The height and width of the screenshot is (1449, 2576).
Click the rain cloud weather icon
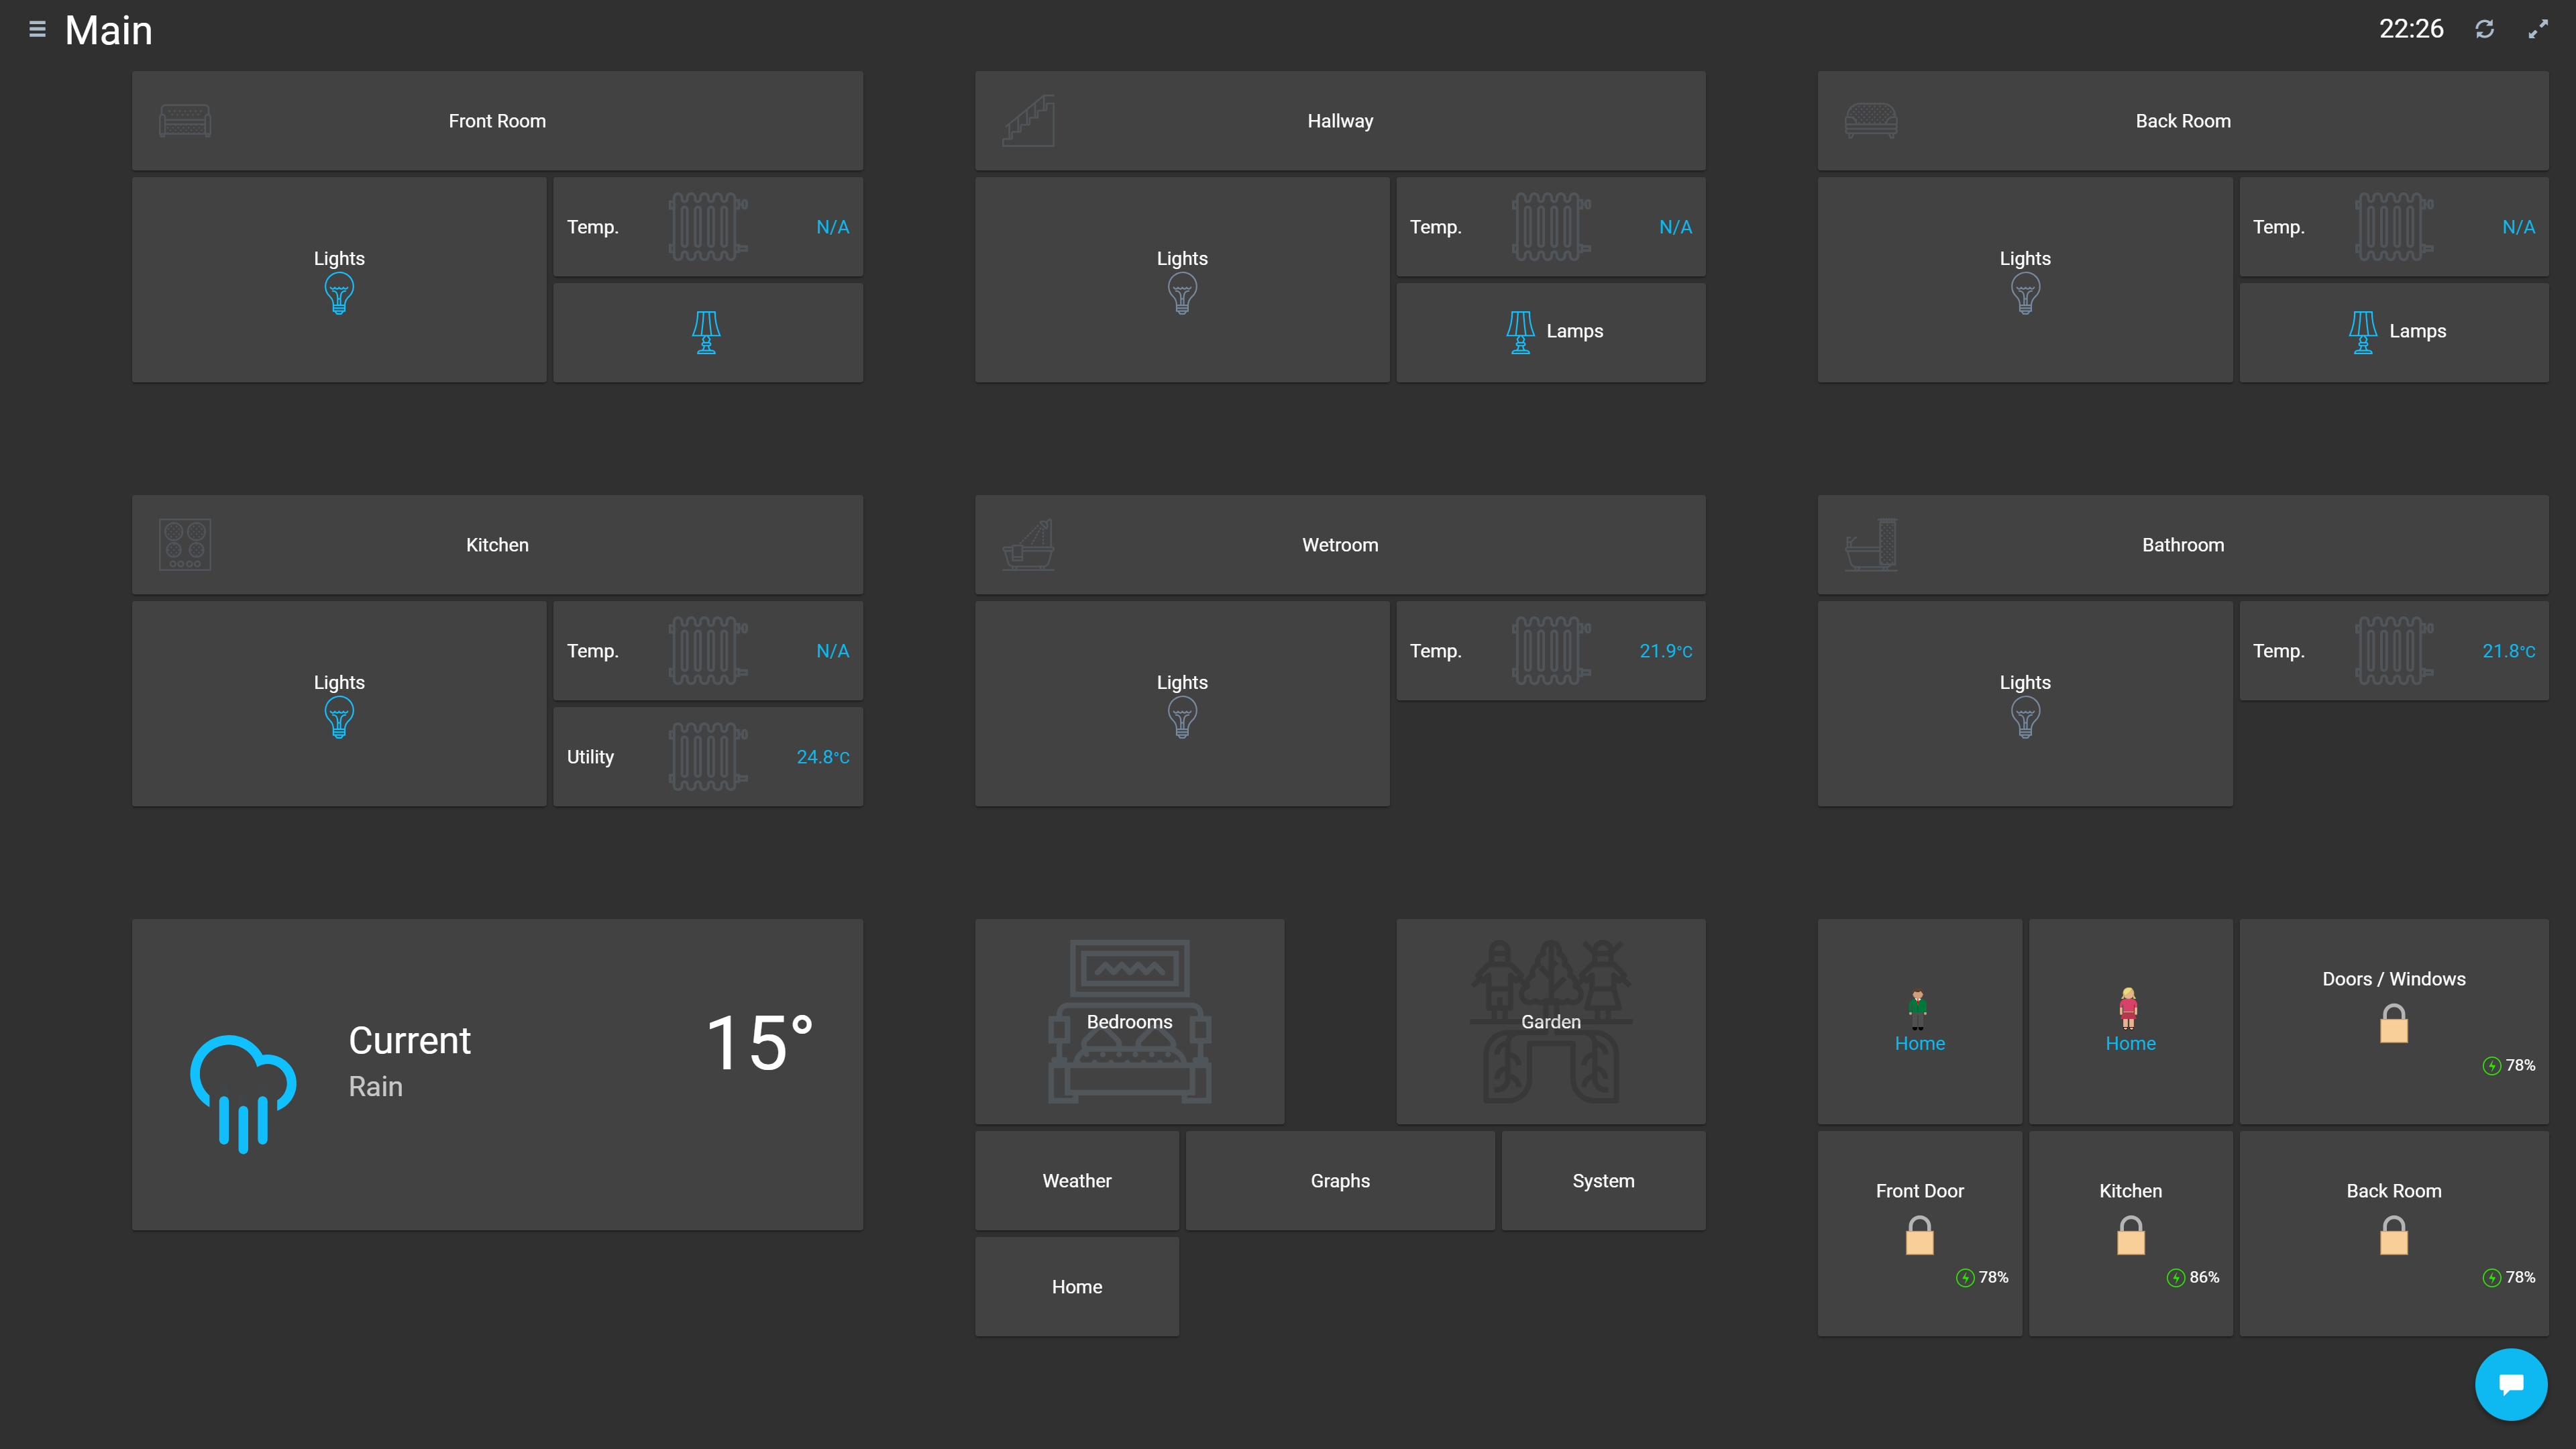pos(243,1093)
